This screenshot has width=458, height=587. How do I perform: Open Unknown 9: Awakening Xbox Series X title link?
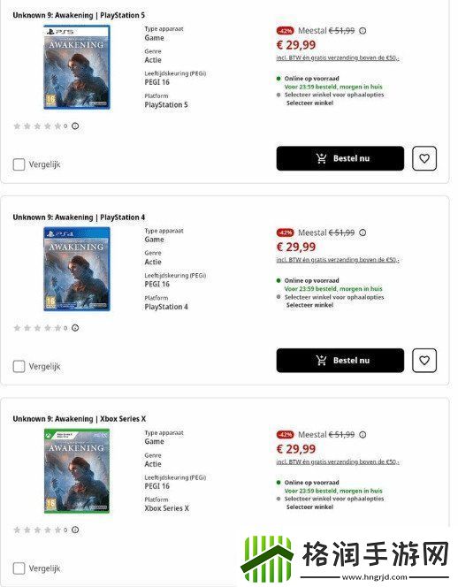pyautogui.click(x=80, y=419)
